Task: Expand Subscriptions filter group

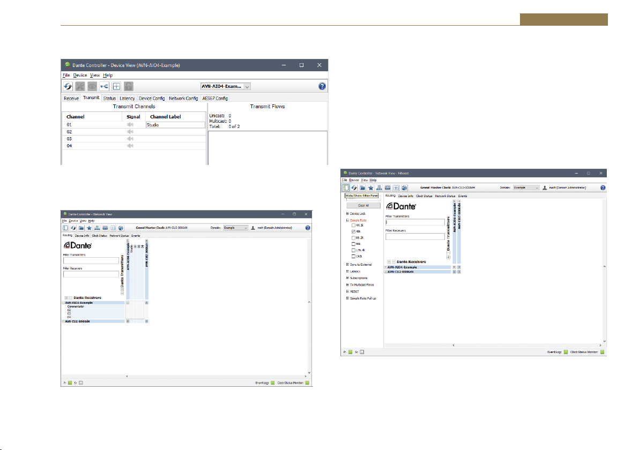Action: (347, 278)
